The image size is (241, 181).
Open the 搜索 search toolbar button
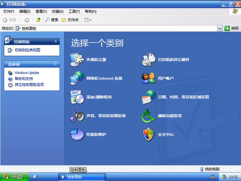52,20
